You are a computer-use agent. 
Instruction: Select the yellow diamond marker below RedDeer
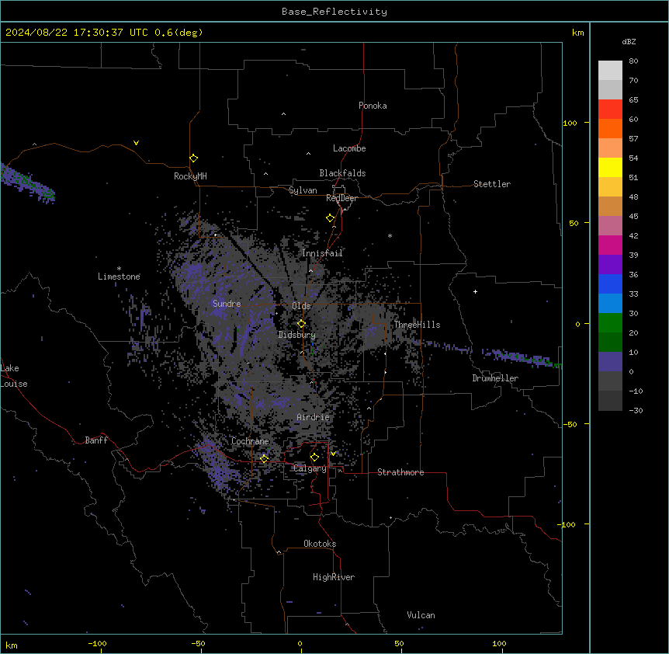[330, 218]
